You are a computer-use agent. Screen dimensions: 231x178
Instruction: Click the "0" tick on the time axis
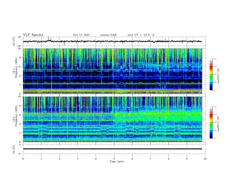coord(23,159)
